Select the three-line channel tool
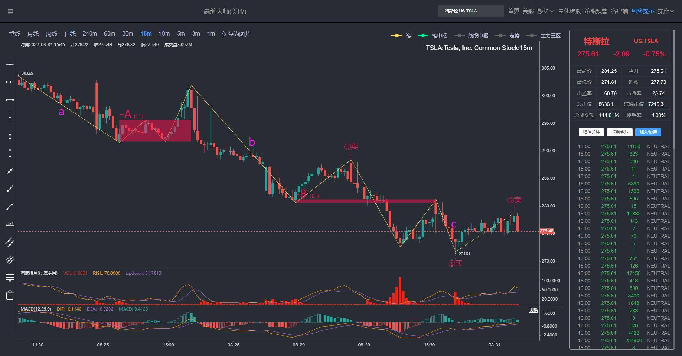The image size is (682, 356). (10, 260)
